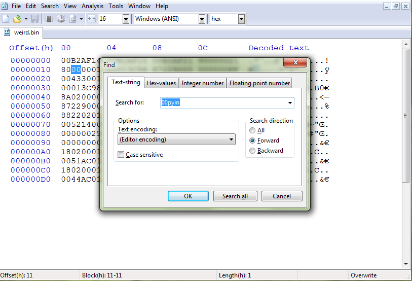Screen dimensions: 412x281
Task: Click the Decoded text column header
Action: 279,48
